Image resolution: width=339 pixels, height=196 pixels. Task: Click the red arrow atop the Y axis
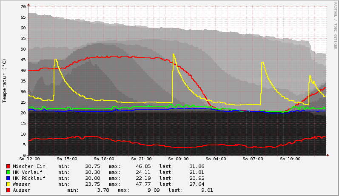[x=28, y=4]
